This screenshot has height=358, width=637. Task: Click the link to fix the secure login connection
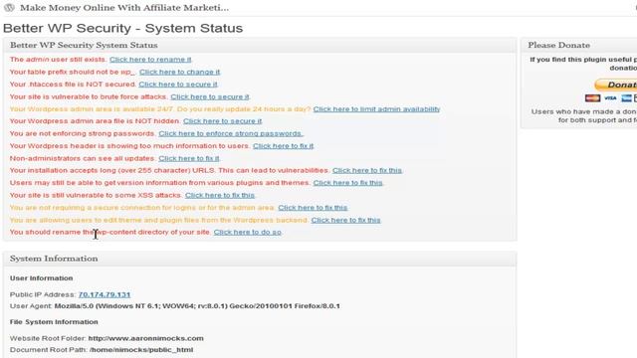(313, 208)
